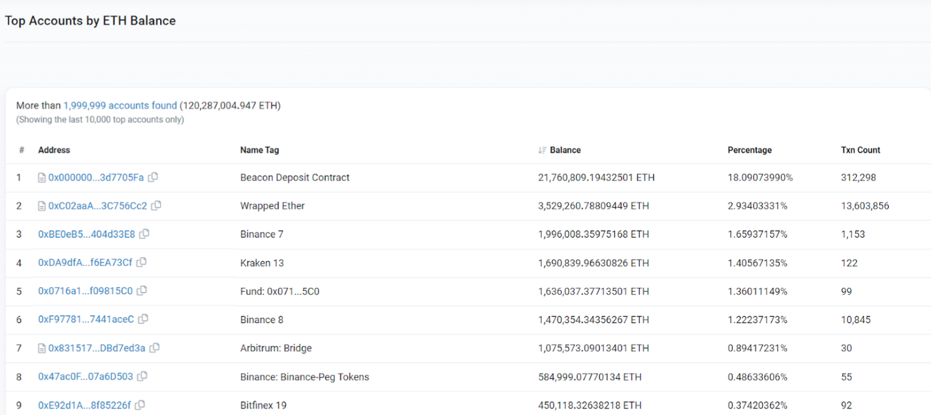
Task: Select the Wrapped Ether name tag
Action: (272, 206)
